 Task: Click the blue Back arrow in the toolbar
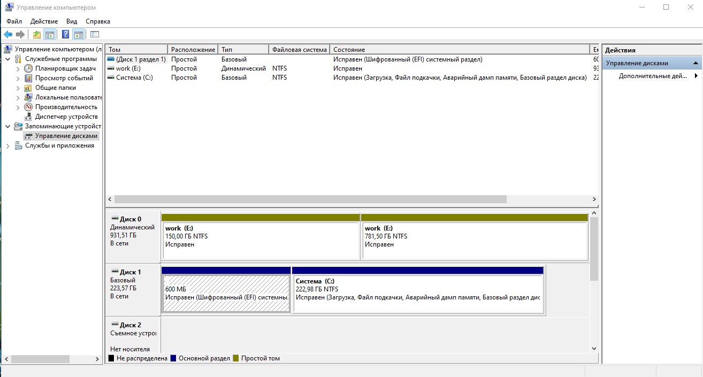coord(8,35)
